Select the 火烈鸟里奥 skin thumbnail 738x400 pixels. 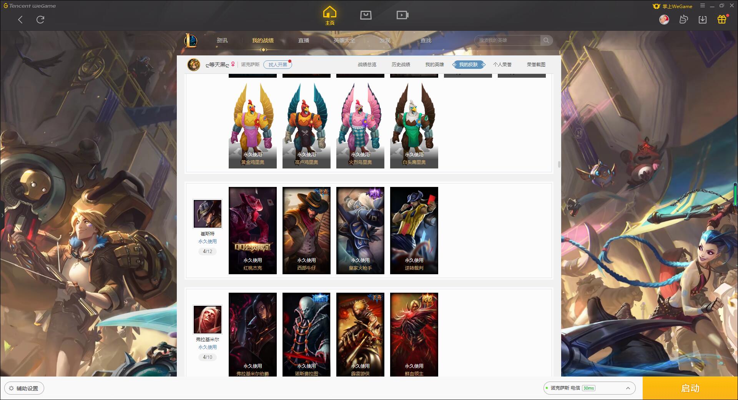click(x=360, y=125)
